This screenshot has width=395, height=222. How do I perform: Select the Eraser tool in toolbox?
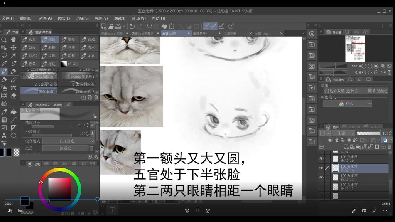point(14,96)
